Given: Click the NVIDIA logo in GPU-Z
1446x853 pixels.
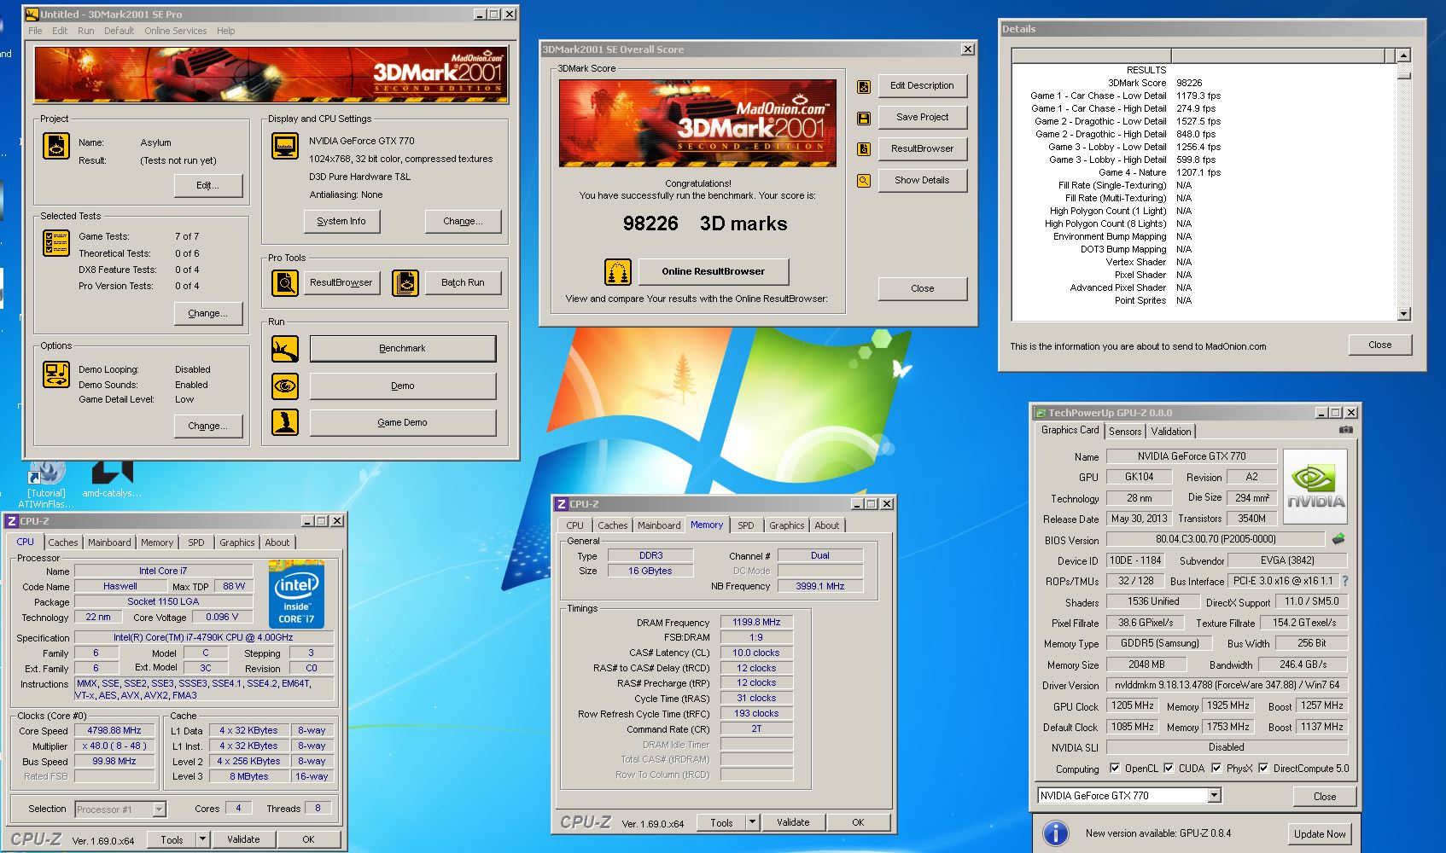Looking at the screenshot, I should pos(1315,486).
